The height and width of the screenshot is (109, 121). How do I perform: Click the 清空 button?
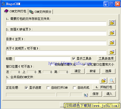(78, 71)
